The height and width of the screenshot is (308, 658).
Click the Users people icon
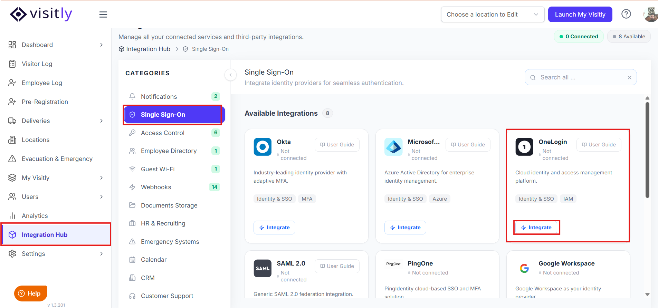click(12, 197)
